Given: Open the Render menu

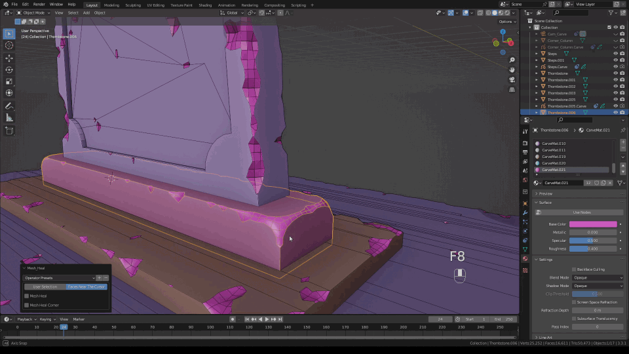Looking at the screenshot, I should click(x=39, y=5).
